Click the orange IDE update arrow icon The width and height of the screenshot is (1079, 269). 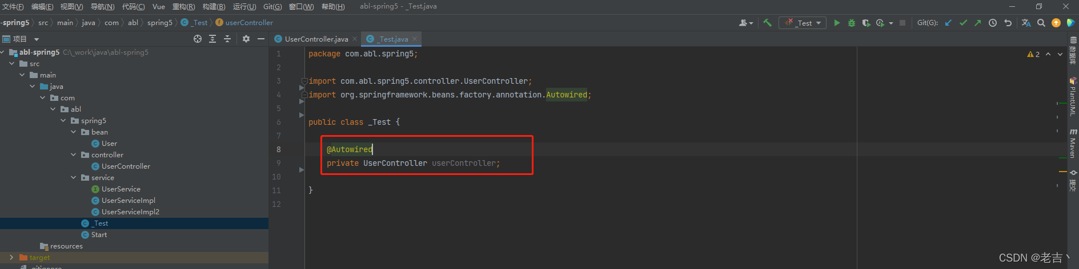1056,23
